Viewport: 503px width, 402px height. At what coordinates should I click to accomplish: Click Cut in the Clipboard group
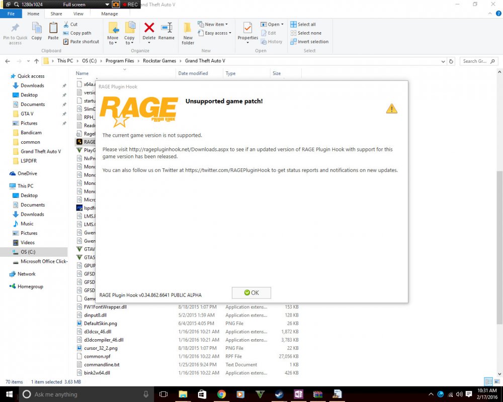point(70,24)
